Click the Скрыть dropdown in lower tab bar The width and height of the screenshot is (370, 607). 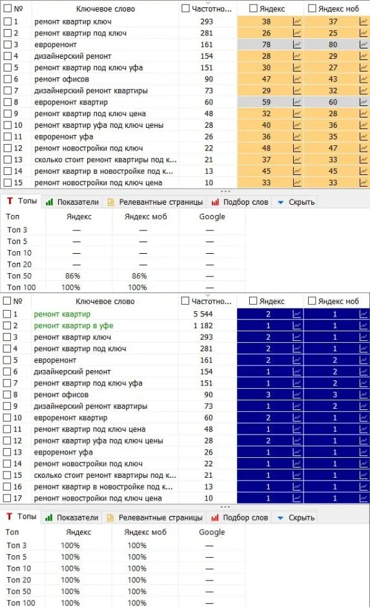coord(296,518)
